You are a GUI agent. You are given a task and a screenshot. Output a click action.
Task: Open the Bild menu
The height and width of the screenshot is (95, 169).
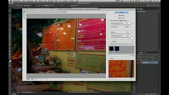(x=36, y=1)
